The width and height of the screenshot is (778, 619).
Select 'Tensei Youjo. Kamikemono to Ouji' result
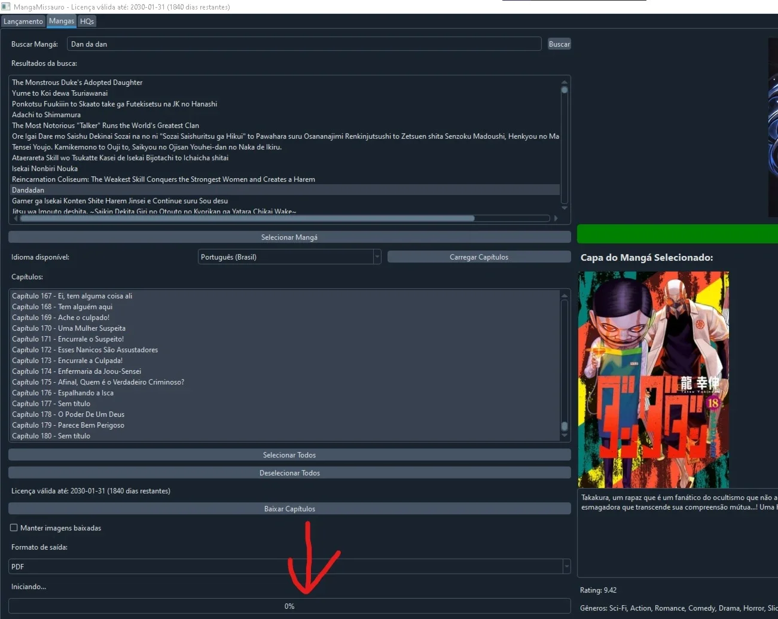[285, 147]
